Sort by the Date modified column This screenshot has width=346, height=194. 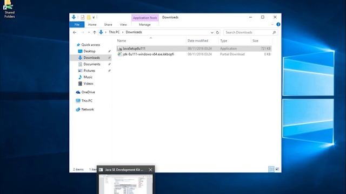pyautogui.click(x=202, y=41)
